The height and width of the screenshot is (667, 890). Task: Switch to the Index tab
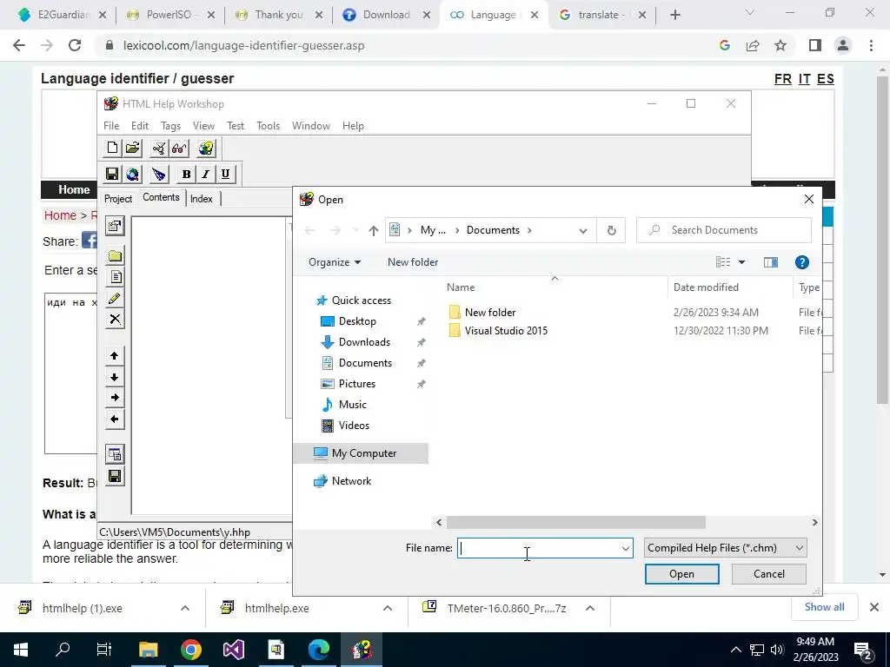pos(202,199)
